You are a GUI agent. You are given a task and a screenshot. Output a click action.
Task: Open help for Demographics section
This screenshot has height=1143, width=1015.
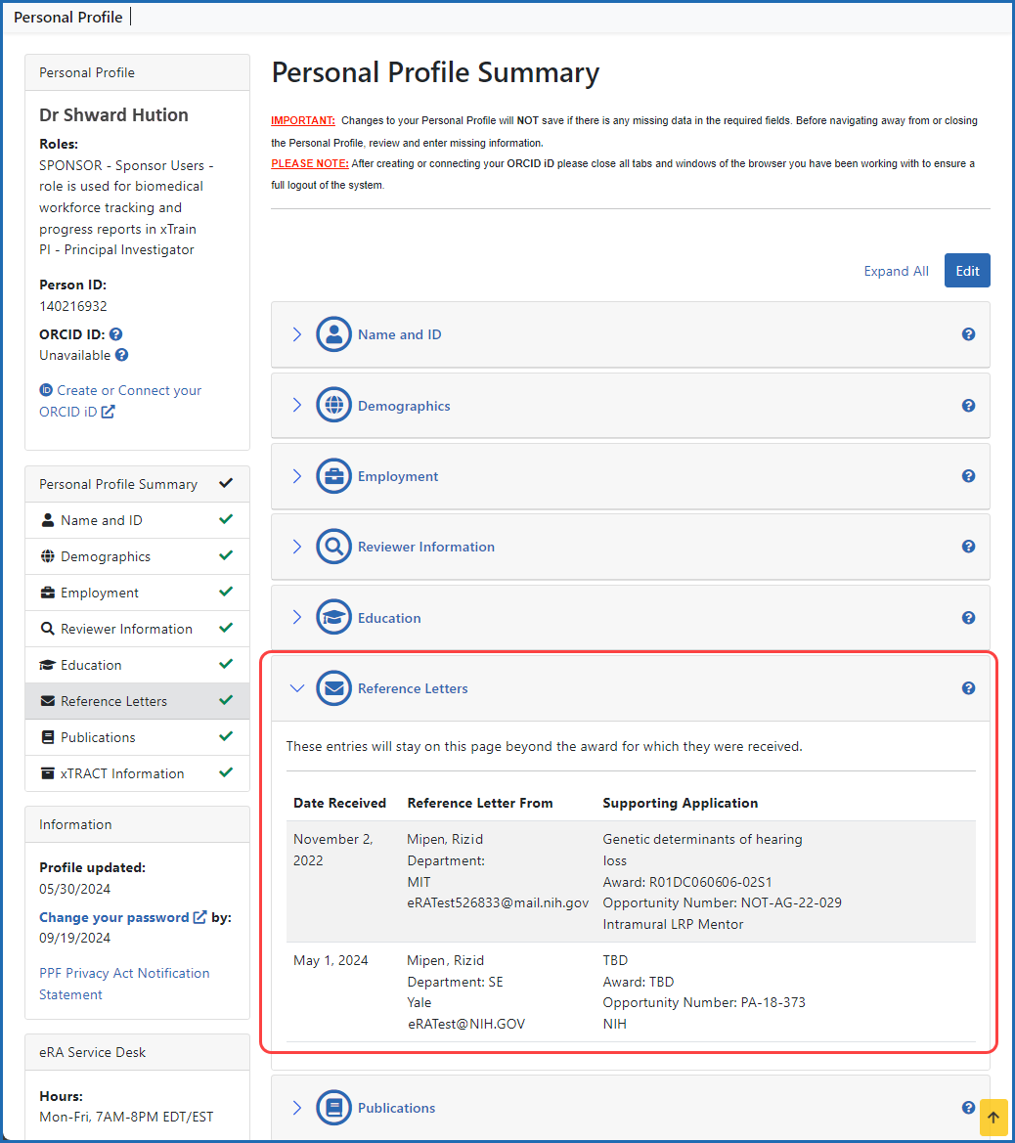coord(968,406)
